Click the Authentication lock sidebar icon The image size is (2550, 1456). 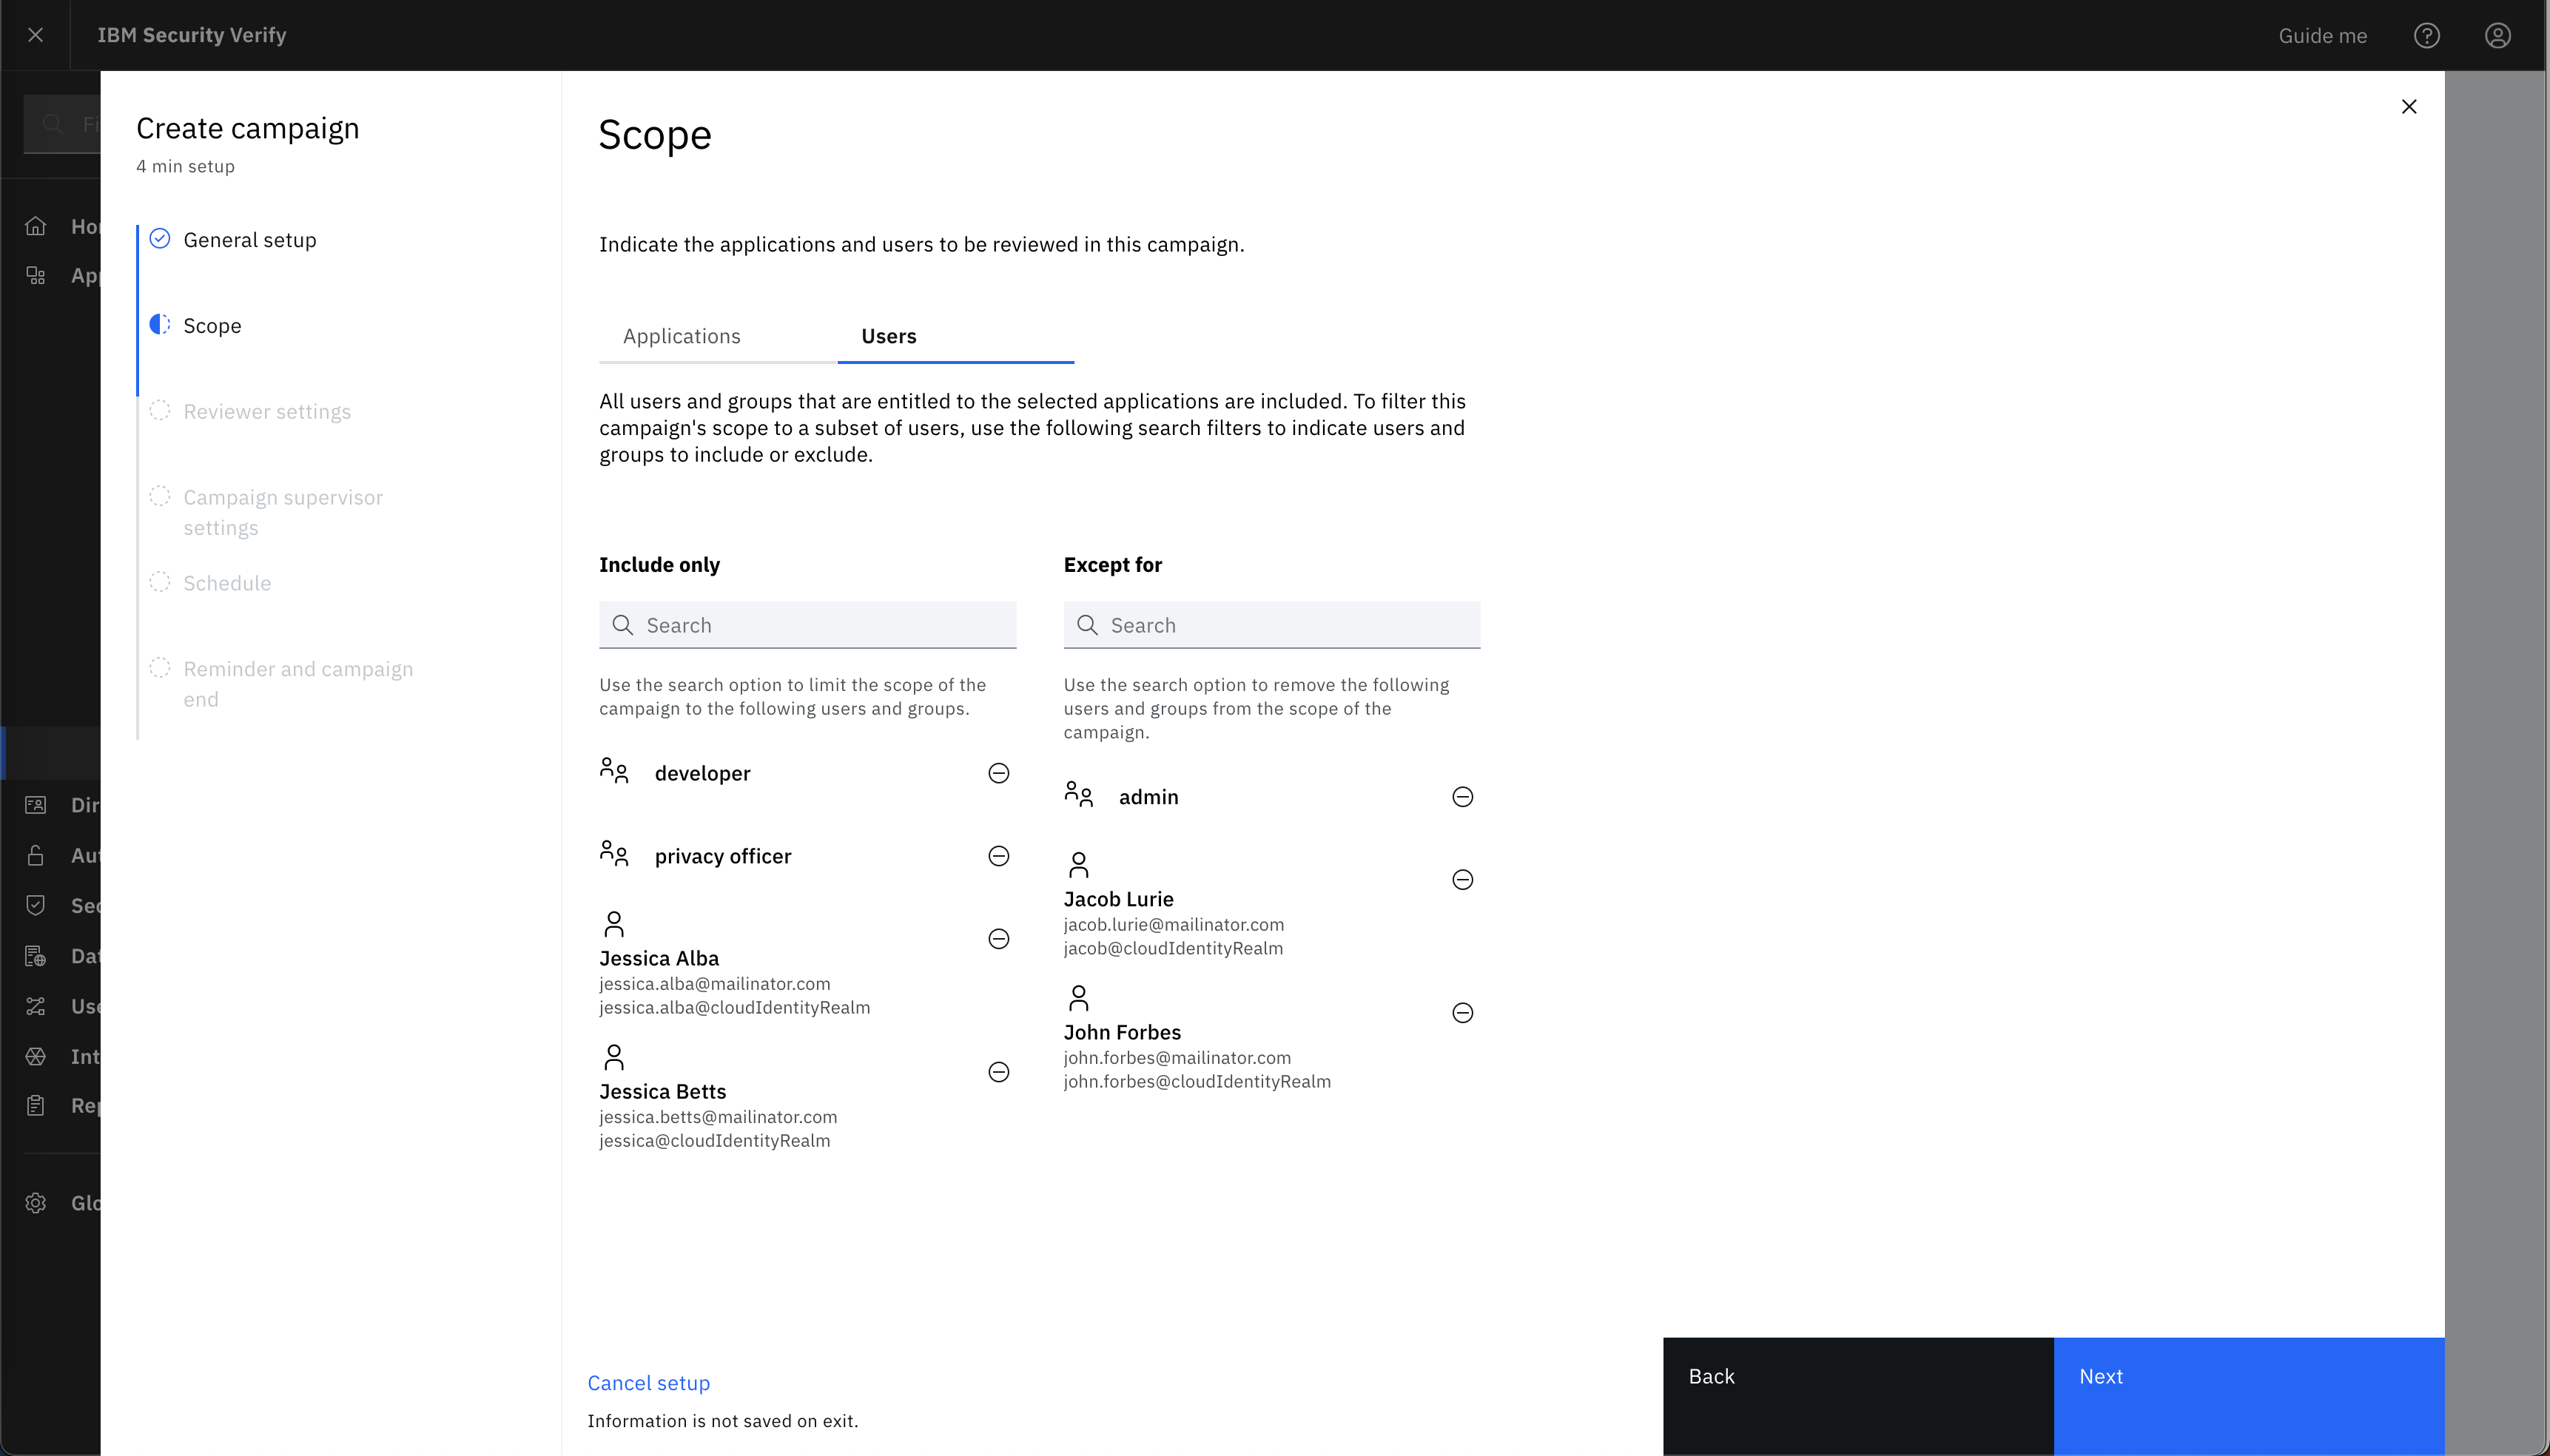(x=36, y=855)
